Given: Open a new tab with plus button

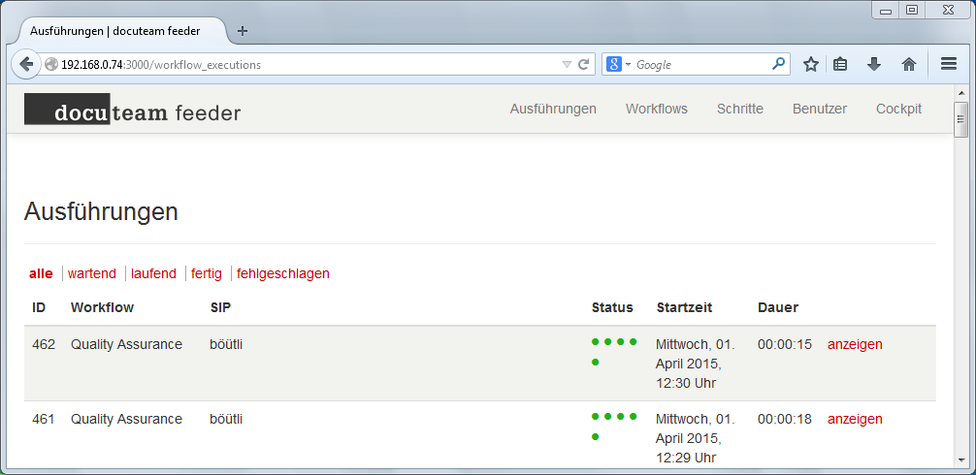Looking at the screenshot, I should tap(243, 31).
